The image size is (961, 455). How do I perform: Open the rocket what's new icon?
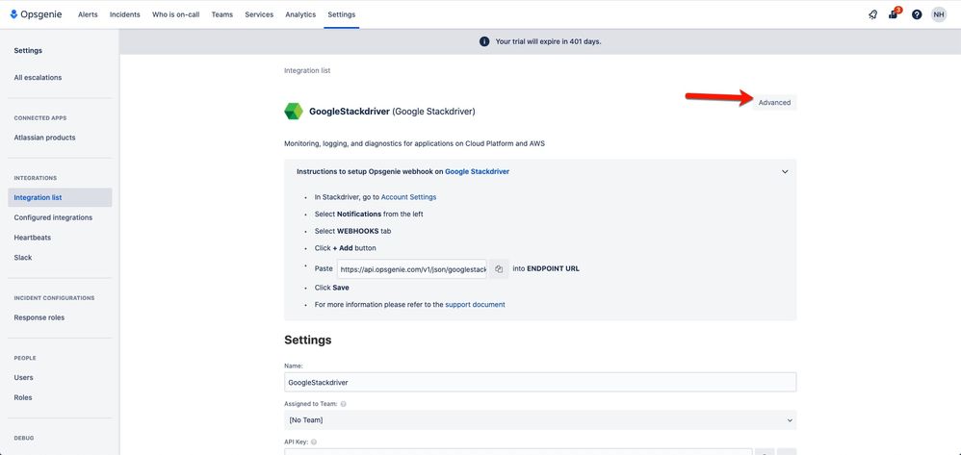click(x=872, y=14)
